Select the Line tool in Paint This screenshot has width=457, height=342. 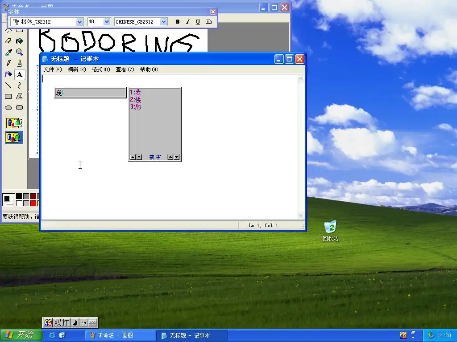pos(8,85)
